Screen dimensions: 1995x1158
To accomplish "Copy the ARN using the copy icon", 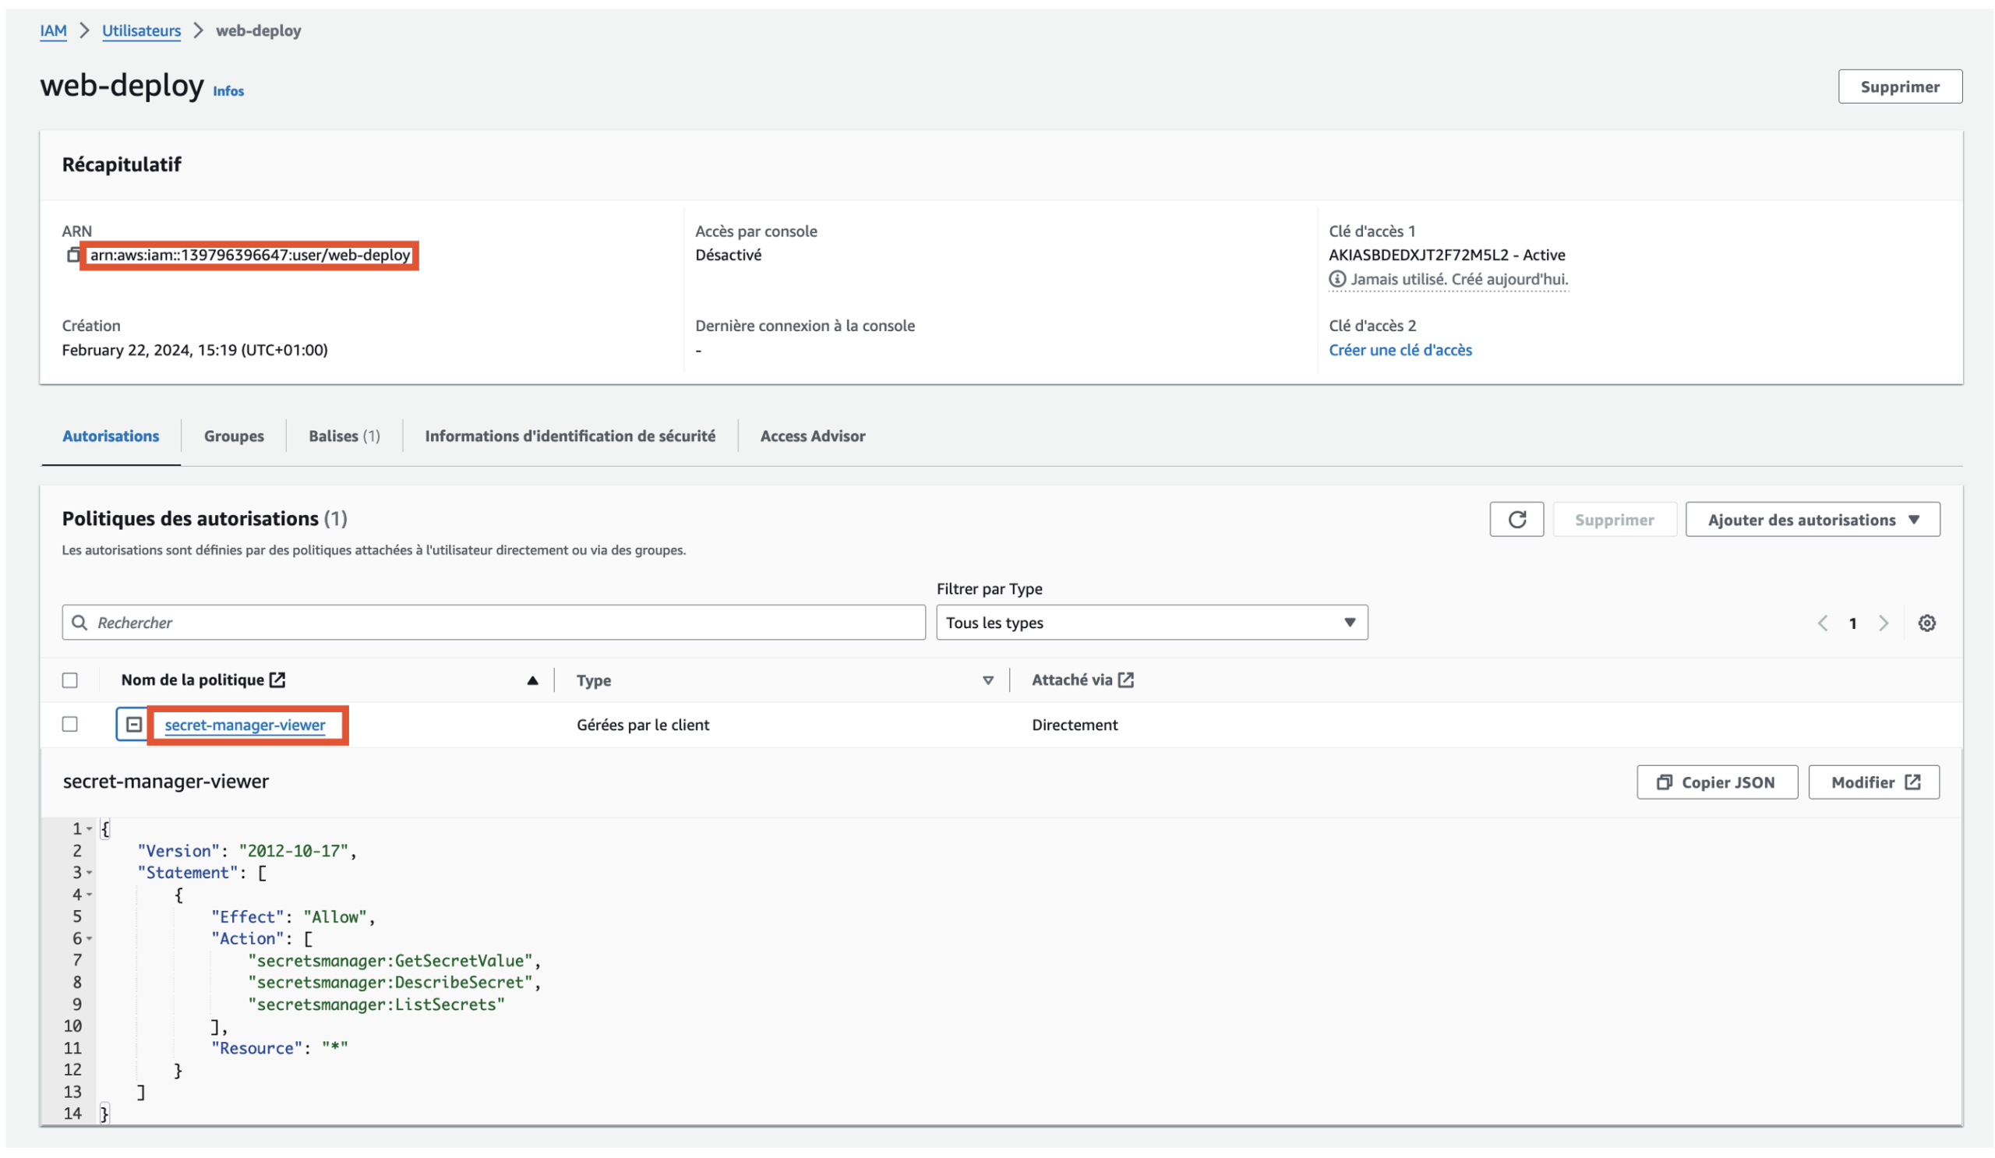I will (x=72, y=255).
